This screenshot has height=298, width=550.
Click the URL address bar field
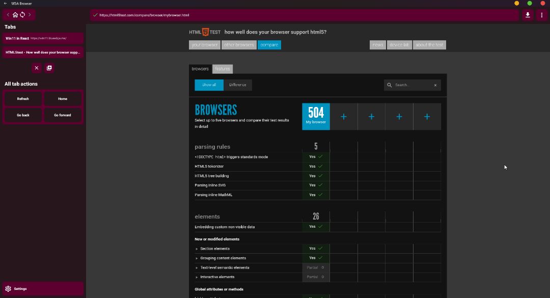coord(305,15)
